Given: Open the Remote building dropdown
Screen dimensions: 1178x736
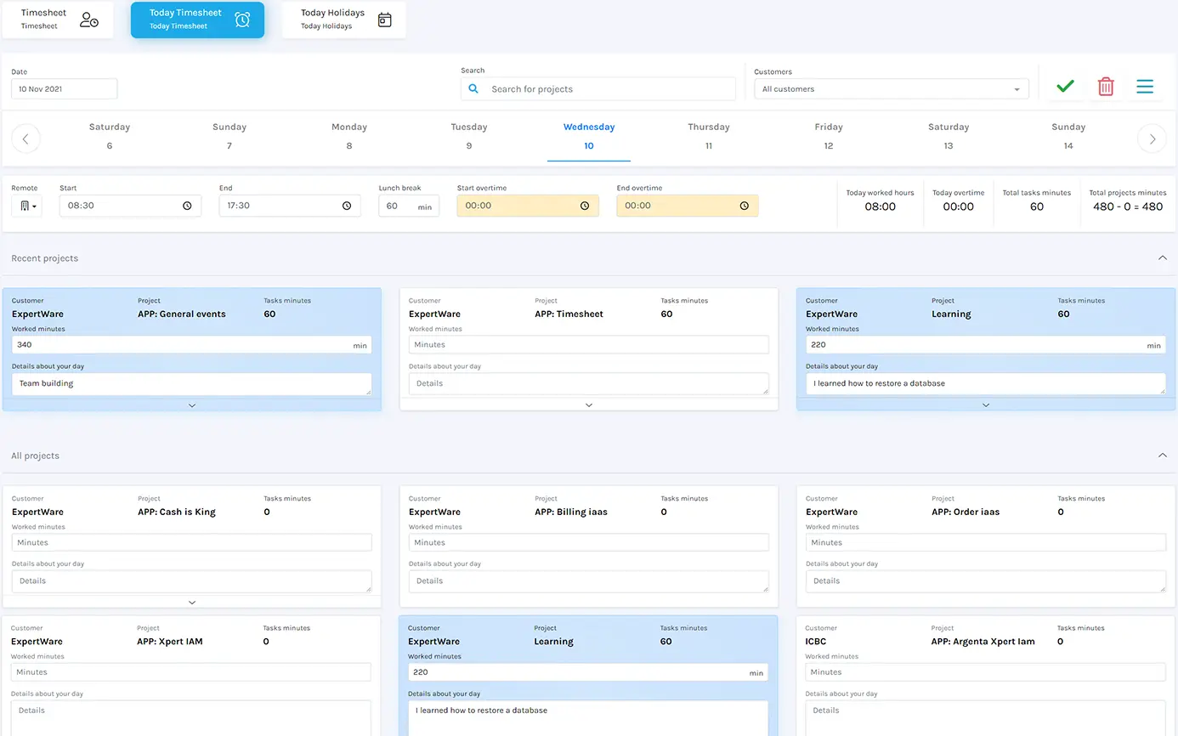Looking at the screenshot, I should pyautogui.click(x=28, y=206).
